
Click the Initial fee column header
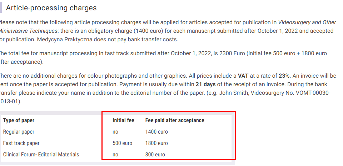pyautogui.click(x=123, y=120)
